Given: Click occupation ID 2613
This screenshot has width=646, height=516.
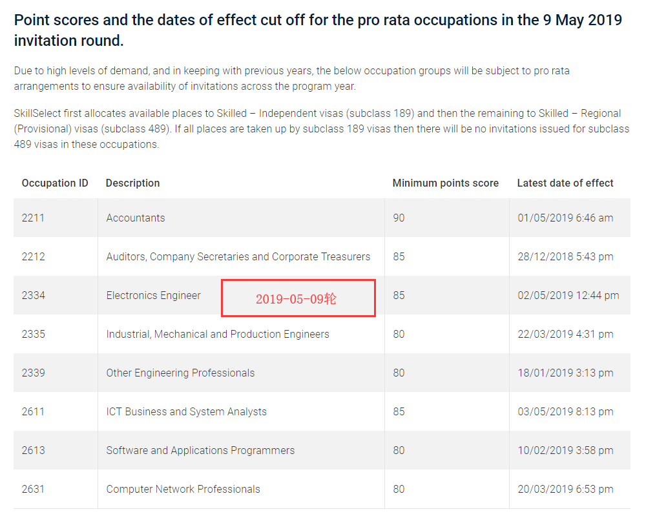Looking at the screenshot, I should click(34, 451).
